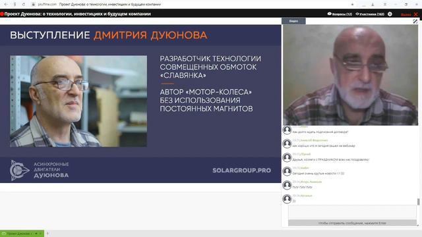Image resolution: width=422 pixels, height=237 pixels.
Task: Select the green 'Проект Дуюнова' browser tab
Action: (x=22, y=234)
